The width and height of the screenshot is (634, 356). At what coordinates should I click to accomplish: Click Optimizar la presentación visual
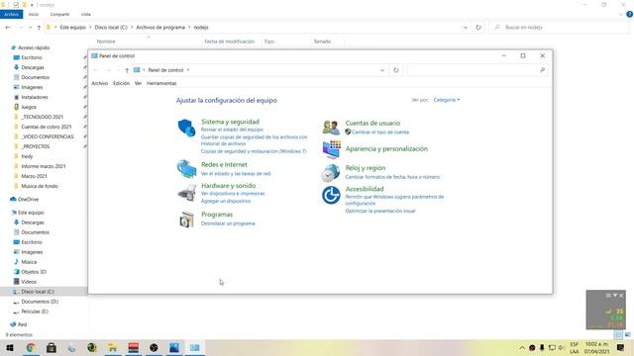[x=380, y=211]
